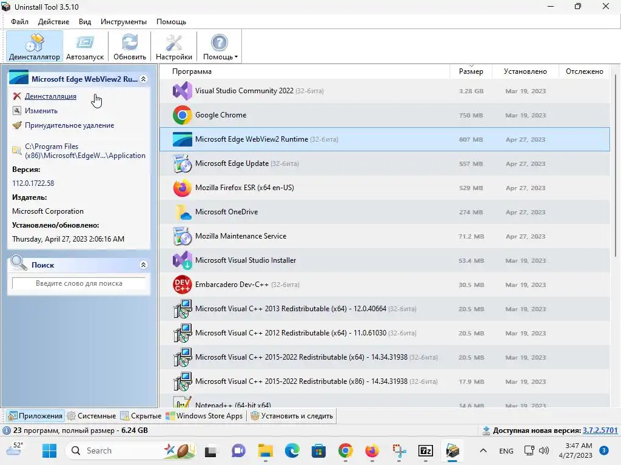Open the Действие menu
Image resolution: width=621 pixels, height=465 pixels.
[53, 22]
